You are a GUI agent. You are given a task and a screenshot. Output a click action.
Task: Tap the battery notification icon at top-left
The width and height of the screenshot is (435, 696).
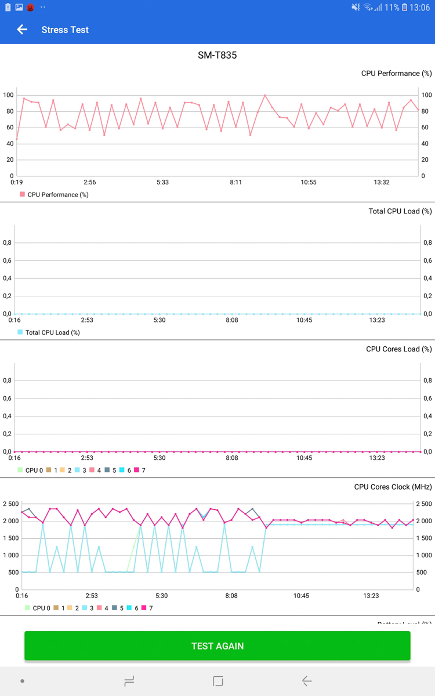click(x=8, y=8)
